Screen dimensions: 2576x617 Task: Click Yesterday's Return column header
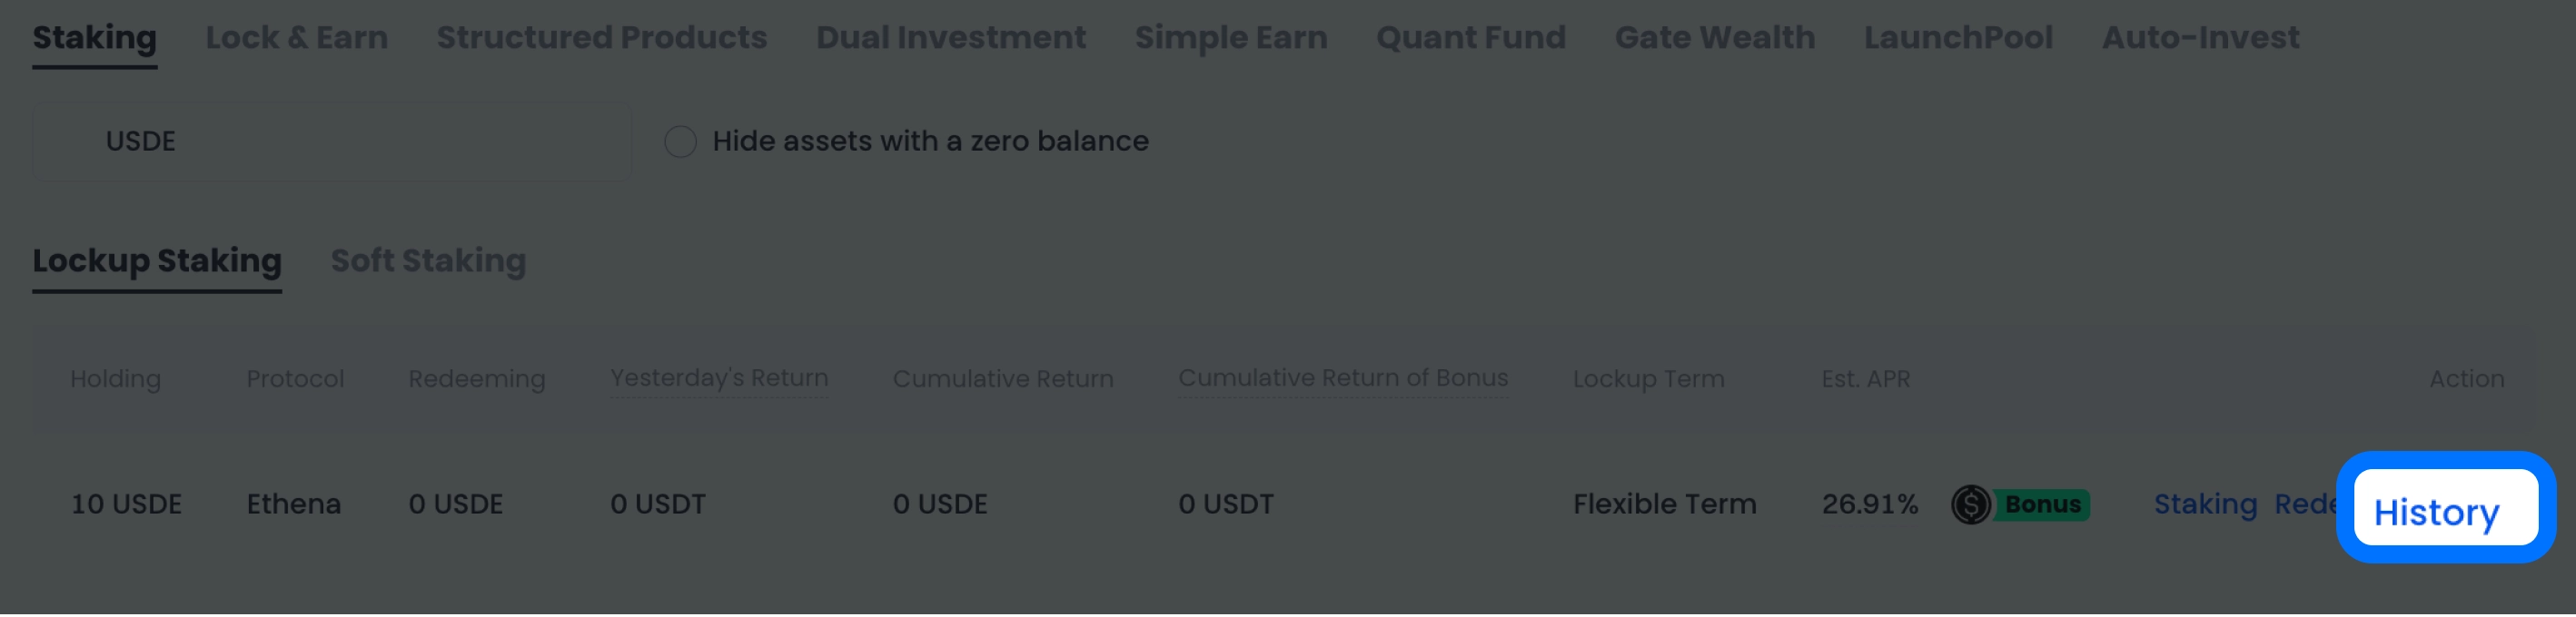click(x=719, y=378)
